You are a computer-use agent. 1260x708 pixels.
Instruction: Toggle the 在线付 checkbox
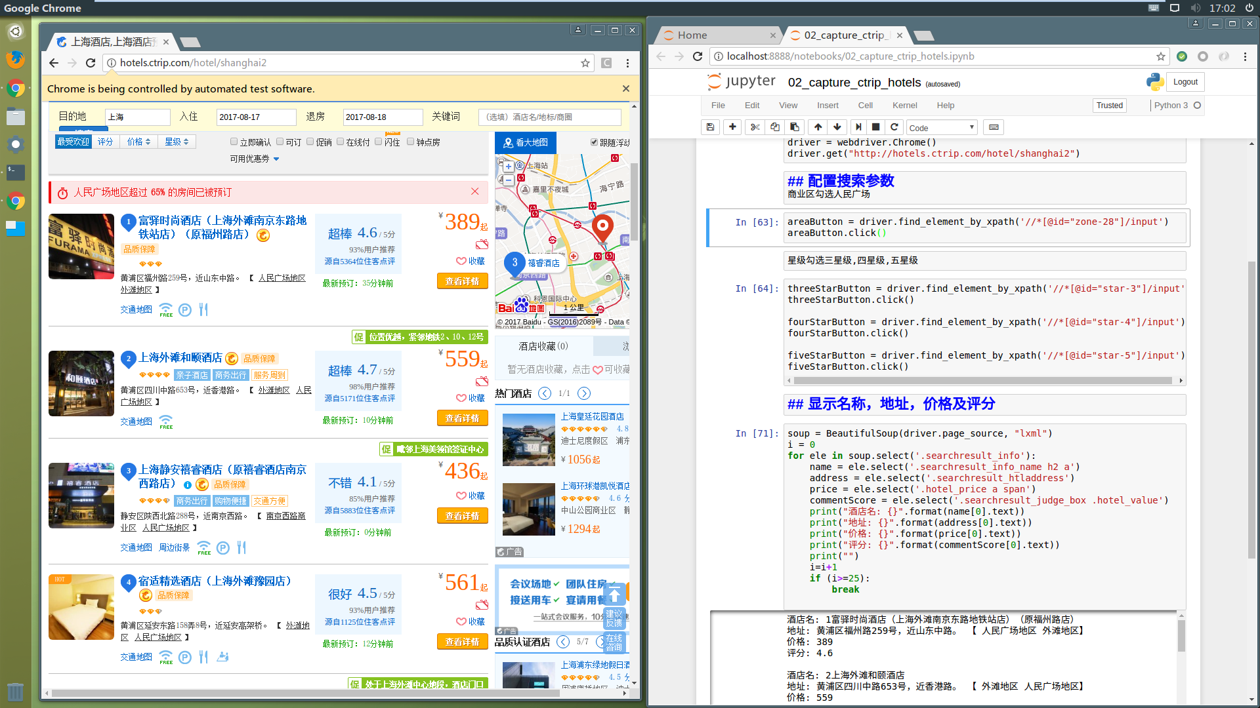click(x=340, y=142)
